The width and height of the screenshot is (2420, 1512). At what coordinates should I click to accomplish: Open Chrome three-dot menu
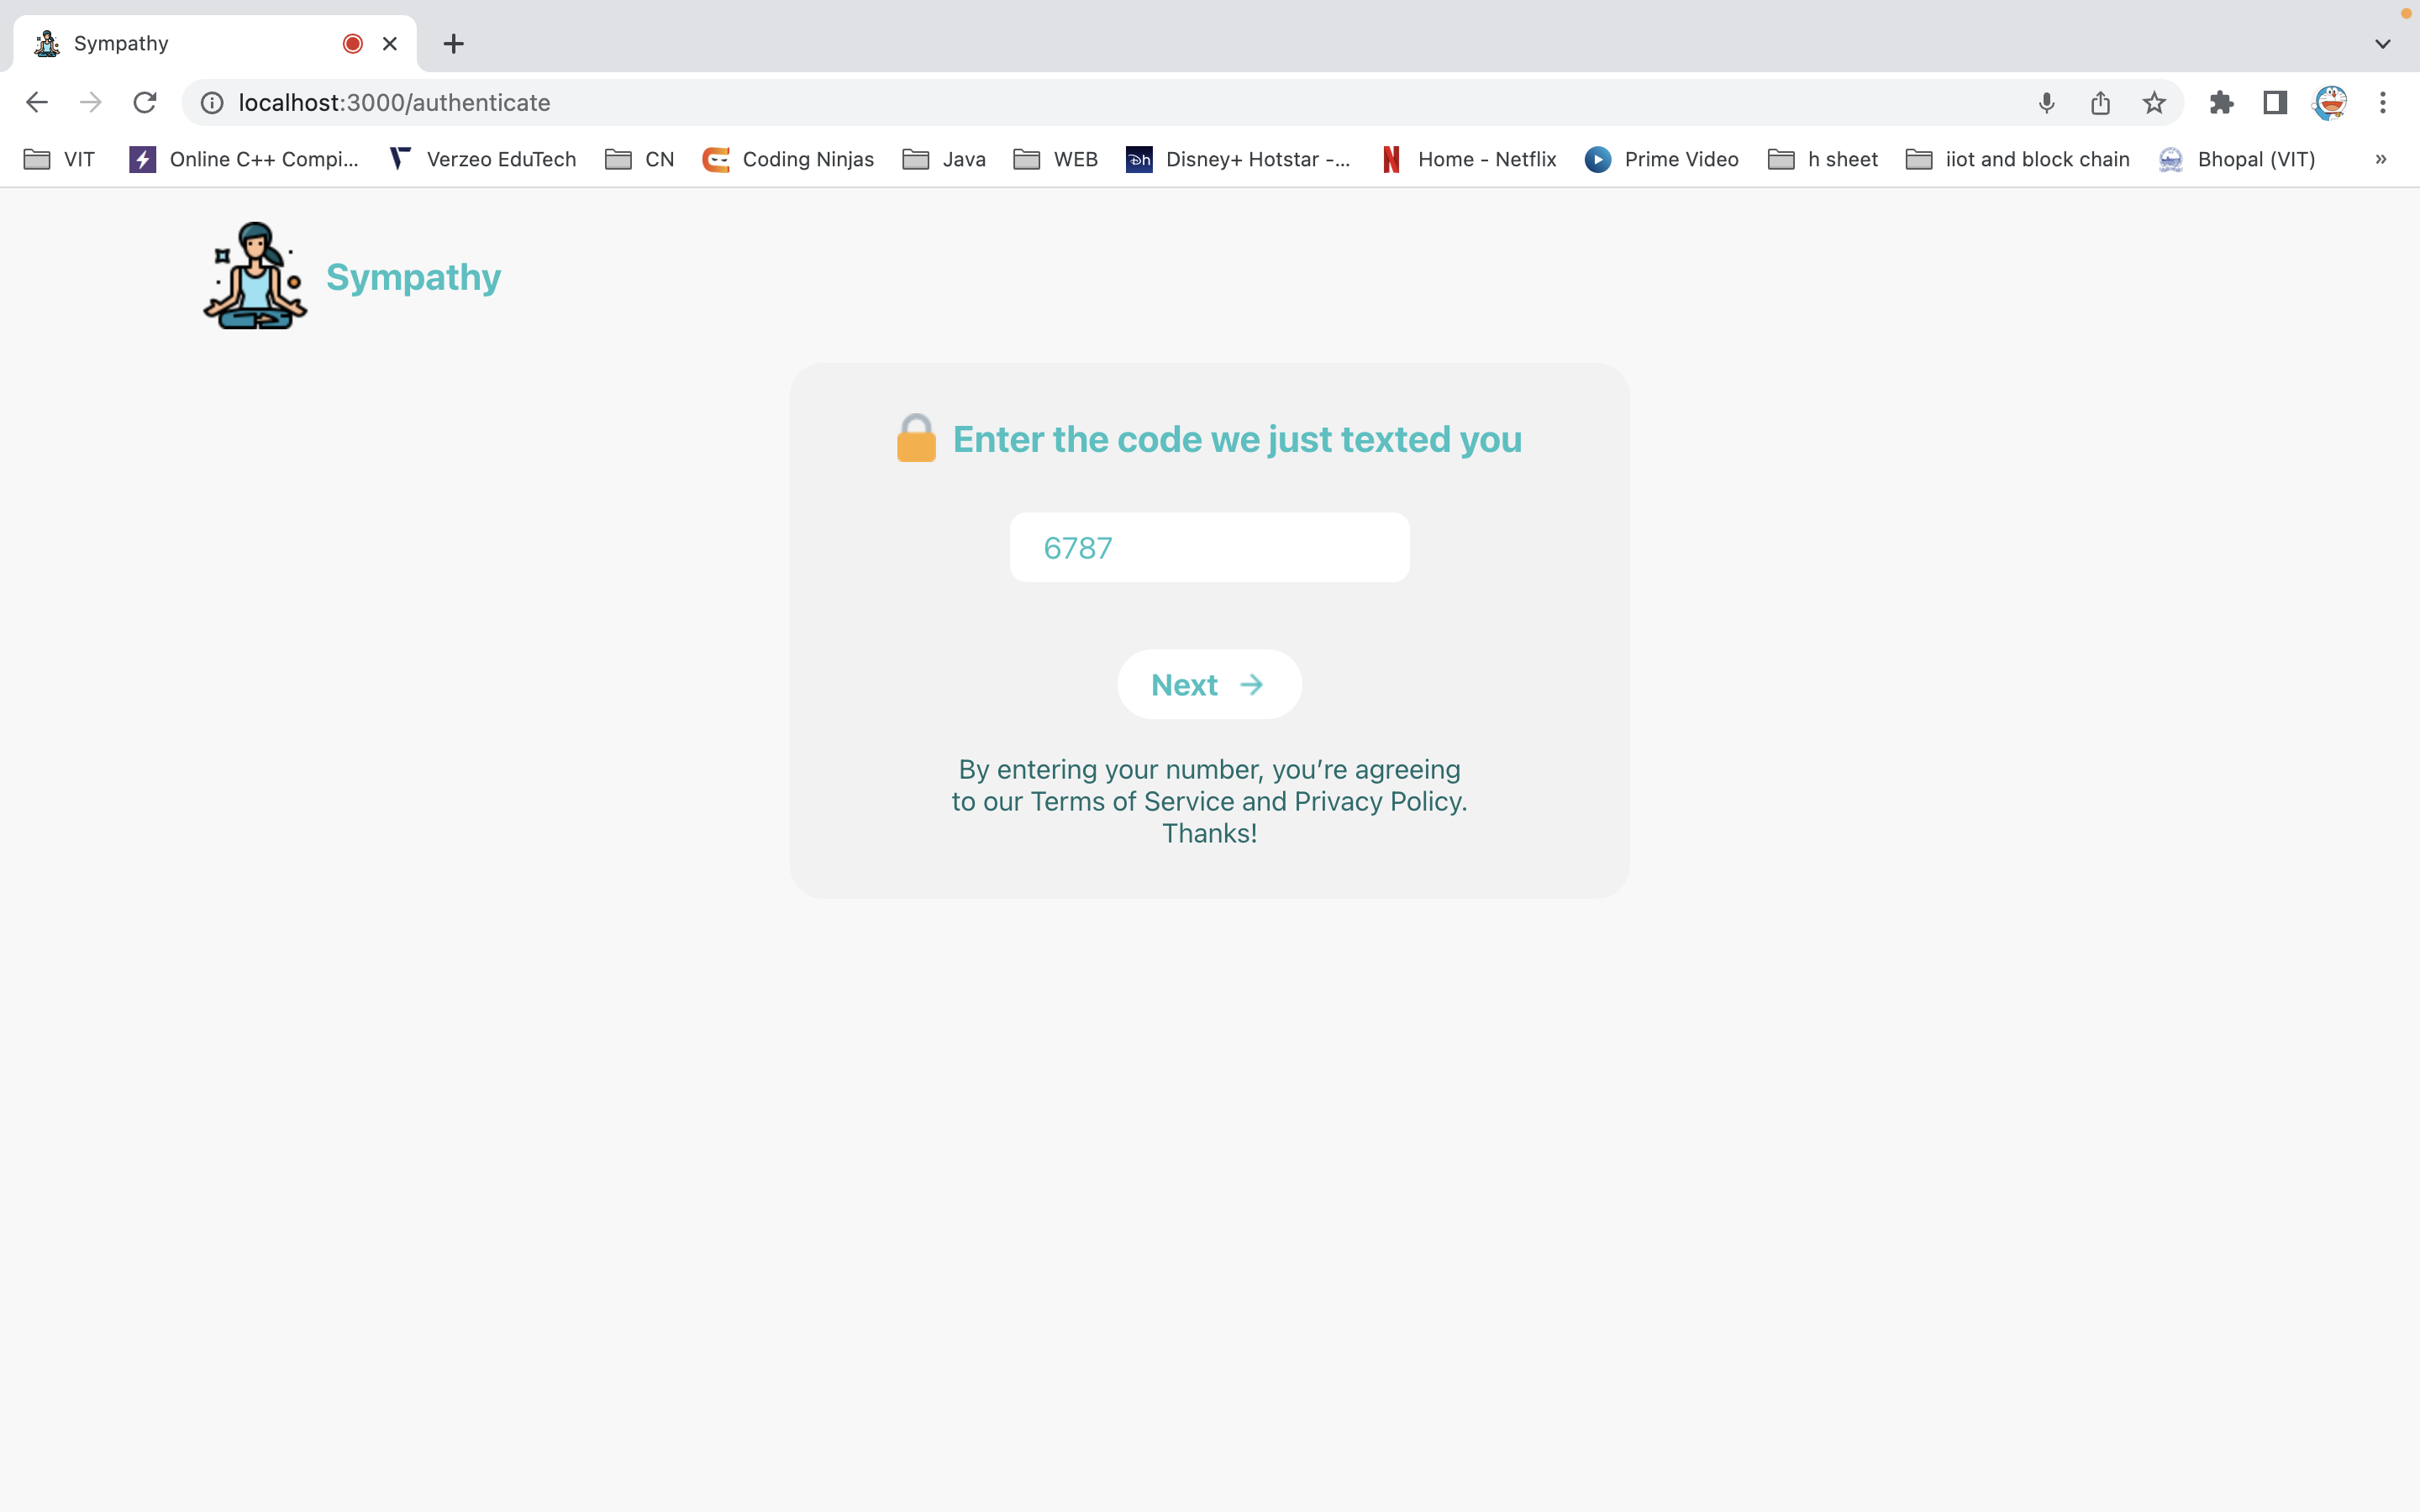click(x=2383, y=103)
